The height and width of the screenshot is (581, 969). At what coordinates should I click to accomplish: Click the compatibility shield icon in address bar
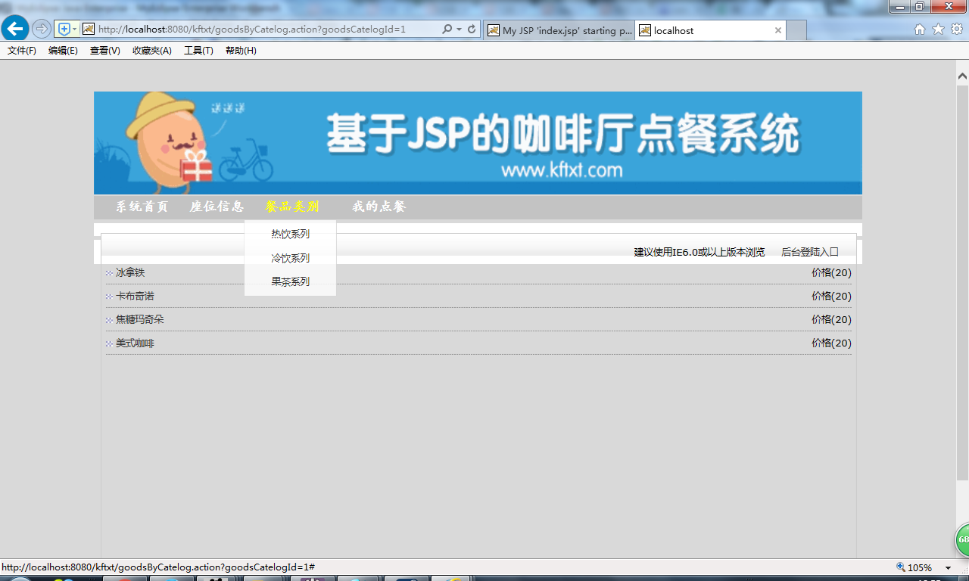(x=64, y=30)
